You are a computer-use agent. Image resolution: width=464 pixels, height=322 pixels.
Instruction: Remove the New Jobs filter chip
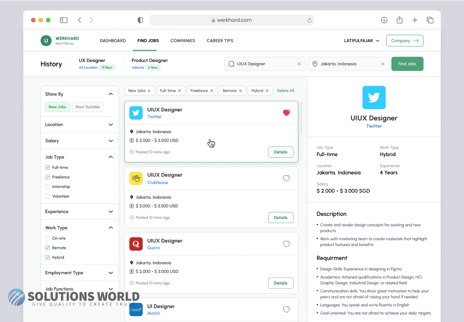pyautogui.click(x=149, y=91)
